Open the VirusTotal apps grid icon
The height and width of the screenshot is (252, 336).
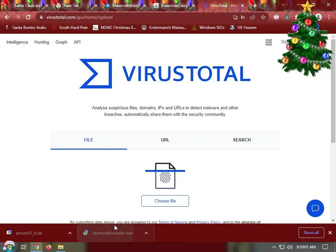coord(269,42)
